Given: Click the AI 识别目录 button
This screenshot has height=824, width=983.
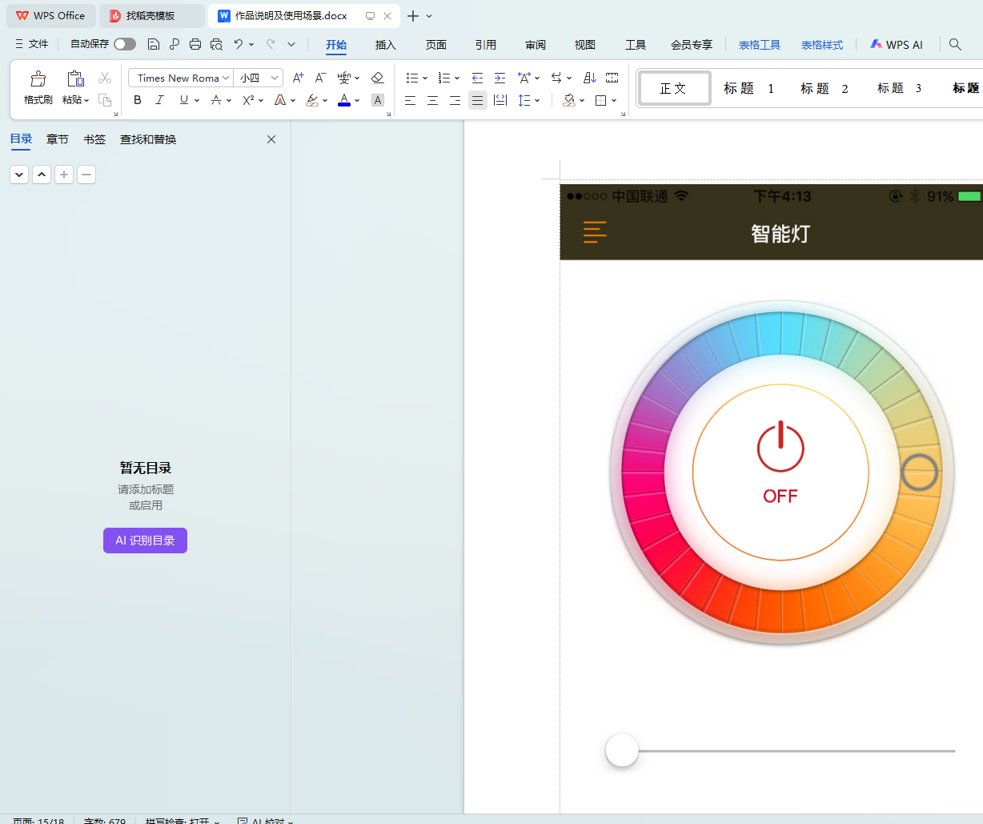Looking at the screenshot, I should (x=145, y=541).
